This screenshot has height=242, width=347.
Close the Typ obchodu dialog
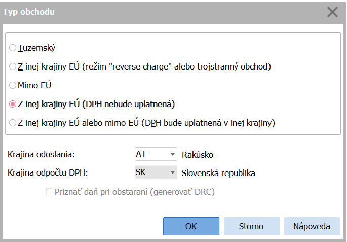tap(332, 12)
